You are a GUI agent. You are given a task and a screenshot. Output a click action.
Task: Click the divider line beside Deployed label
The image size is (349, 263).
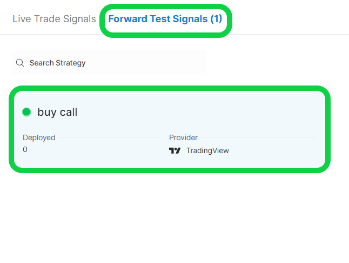(108, 137)
